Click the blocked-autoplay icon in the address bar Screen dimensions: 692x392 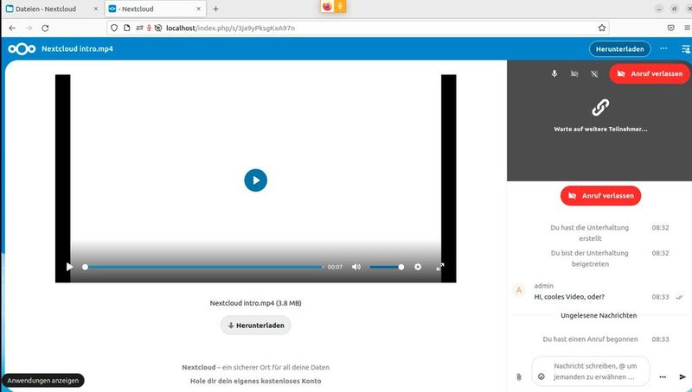(158, 28)
